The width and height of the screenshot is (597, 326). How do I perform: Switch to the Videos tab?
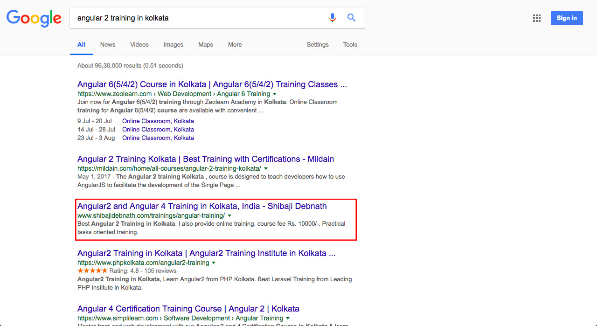[x=139, y=45]
